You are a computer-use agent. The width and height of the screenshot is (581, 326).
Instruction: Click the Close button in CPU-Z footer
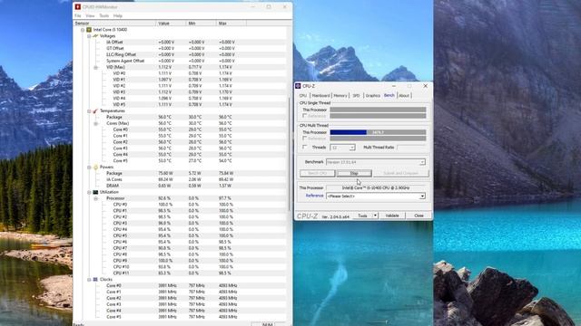pos(419,216)
